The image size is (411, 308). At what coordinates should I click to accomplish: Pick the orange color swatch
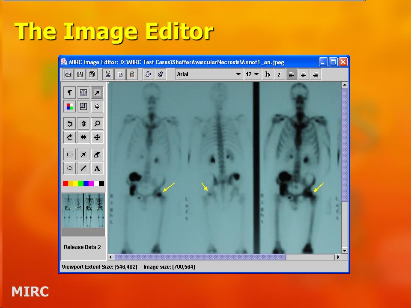(71, 184)
